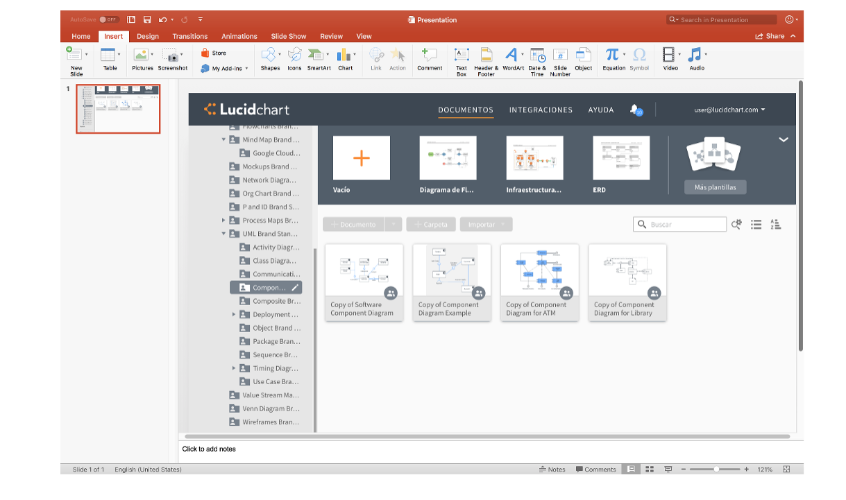846x500 pixels.
Task: Open the View tab
Action: pyautogui.click(x=364, y=36)
